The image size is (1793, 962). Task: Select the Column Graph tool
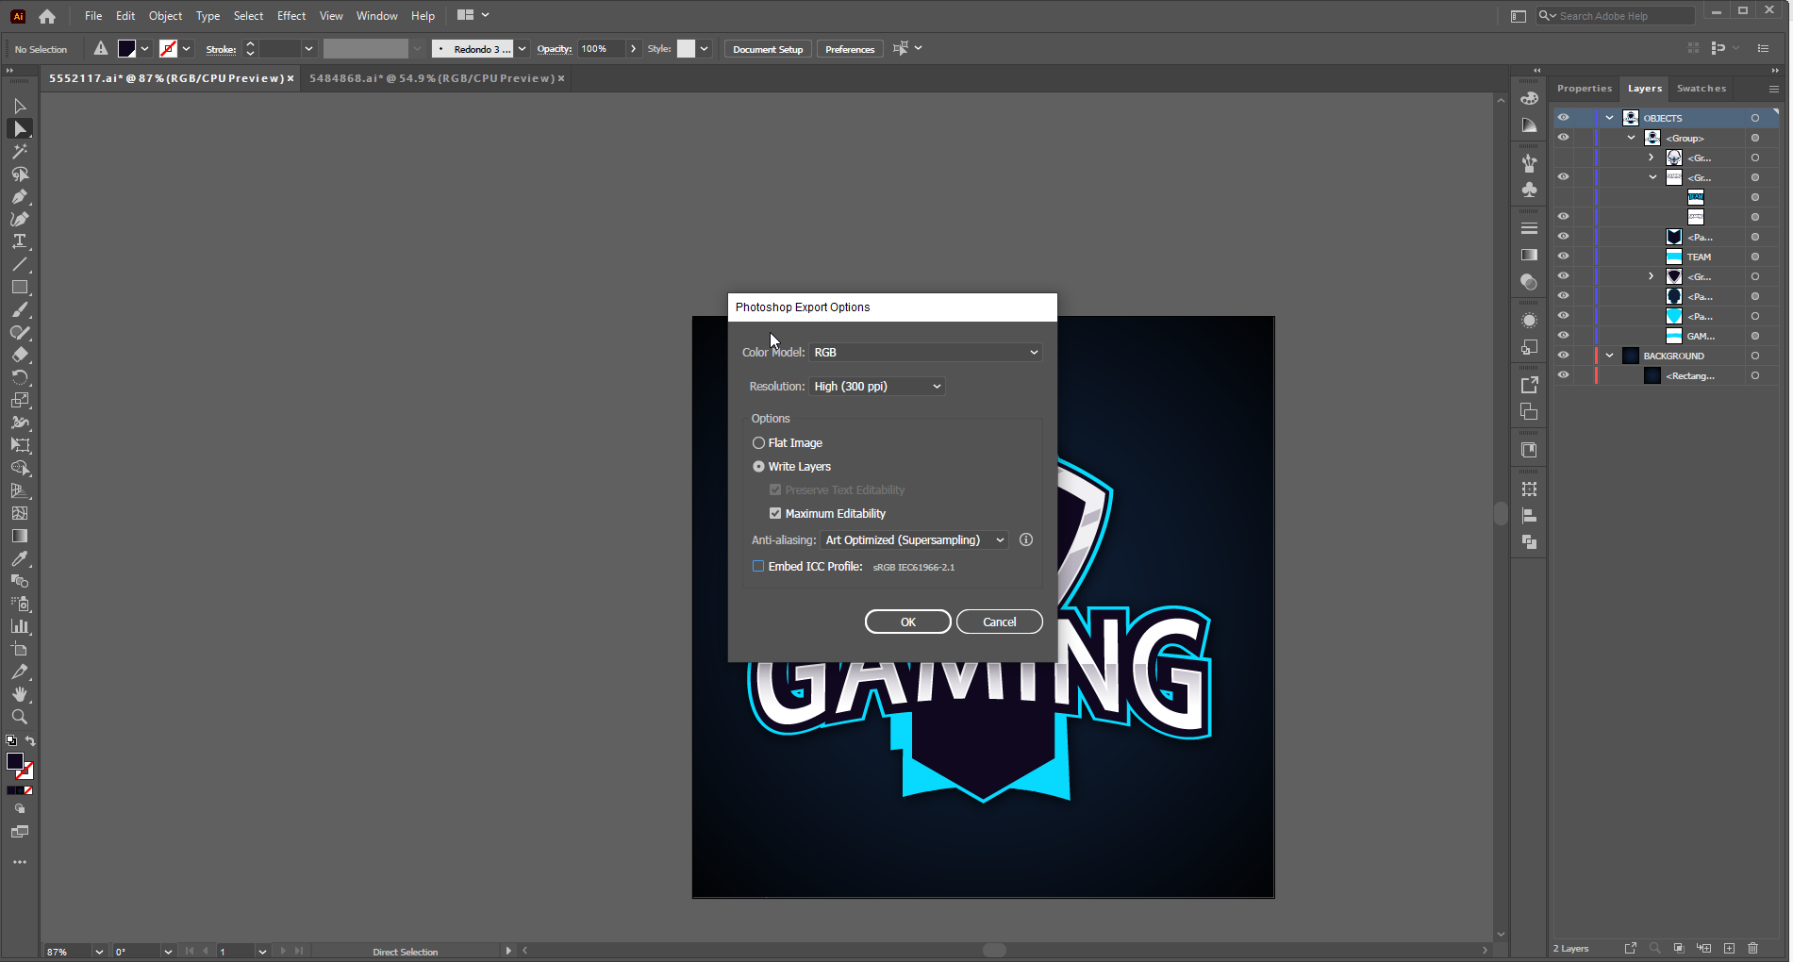(x=20, y=627)
